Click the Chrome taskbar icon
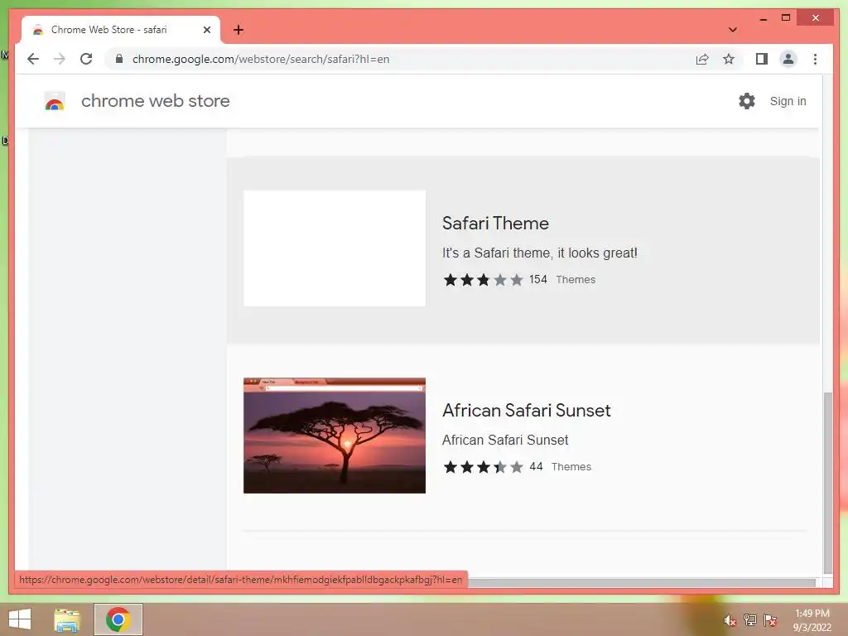This screenshot has height=636, width=848. point(118,619)
